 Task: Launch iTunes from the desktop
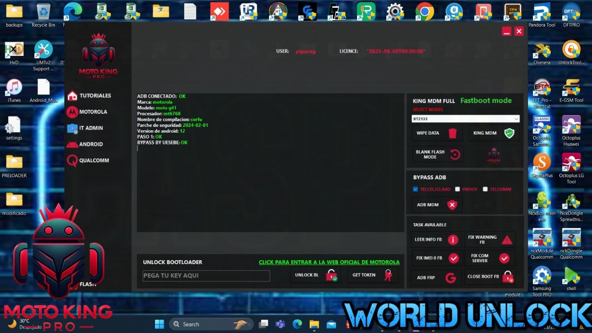14,90
